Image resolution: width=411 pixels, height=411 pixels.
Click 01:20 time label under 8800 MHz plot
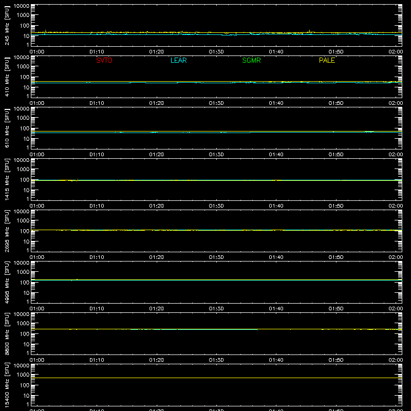coord(157,360)
